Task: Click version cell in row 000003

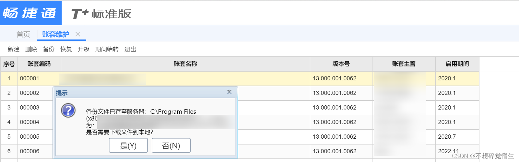Action: pos(341,108)
